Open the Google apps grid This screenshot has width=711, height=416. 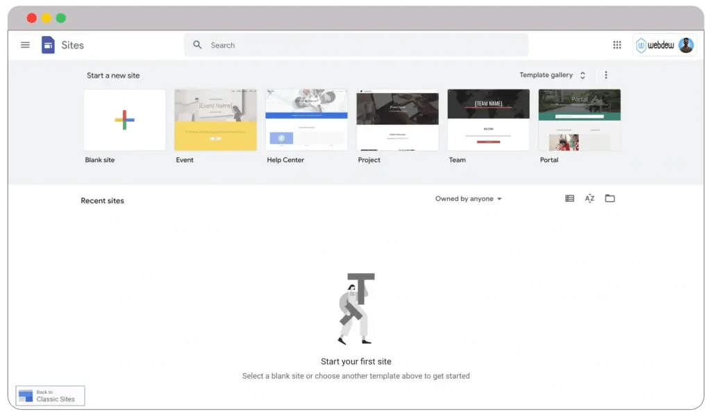(x=617, y=45)
